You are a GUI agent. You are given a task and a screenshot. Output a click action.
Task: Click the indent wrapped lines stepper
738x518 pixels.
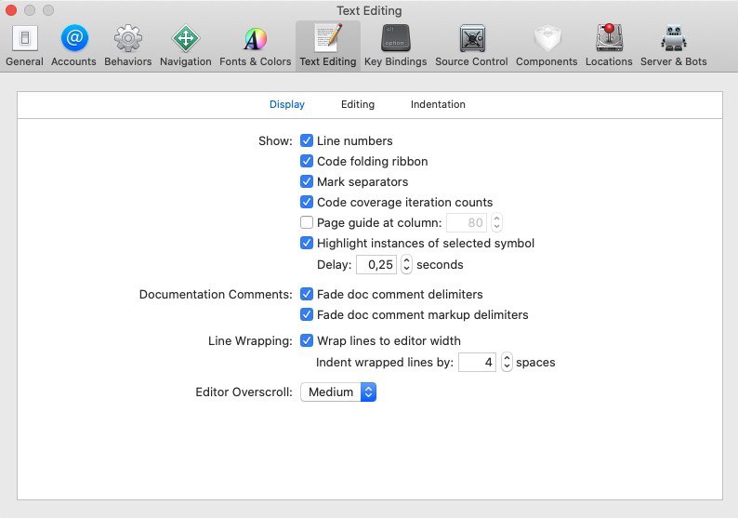(x=507, y=362)
